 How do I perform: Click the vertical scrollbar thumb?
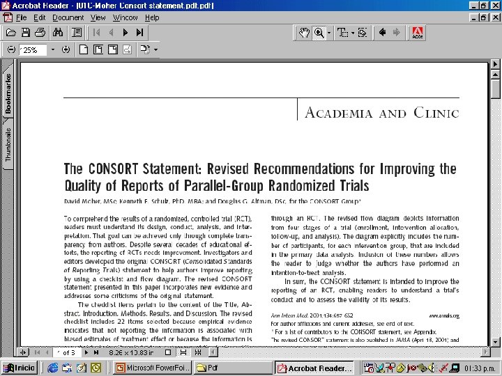(x=495, y=89)
